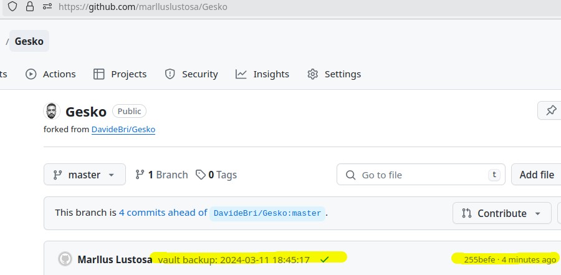Open the DavideBri/Gesko fork source link
The image size is (561, 275).
[123, 129]
